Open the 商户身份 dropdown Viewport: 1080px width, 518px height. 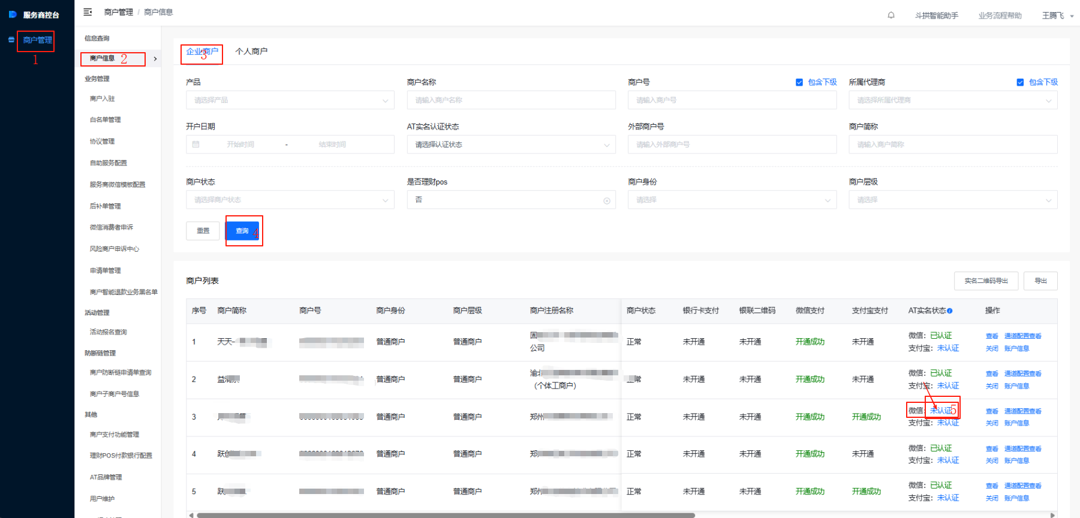(x=732, y=200)
